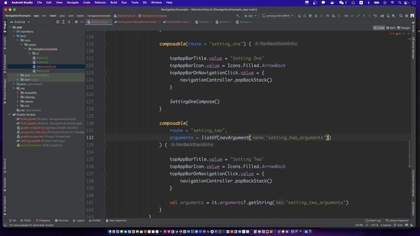The height and width of the screenshot is (236, 420).
Task: Open the Terminal tool window
Action: tap(62, 220)
